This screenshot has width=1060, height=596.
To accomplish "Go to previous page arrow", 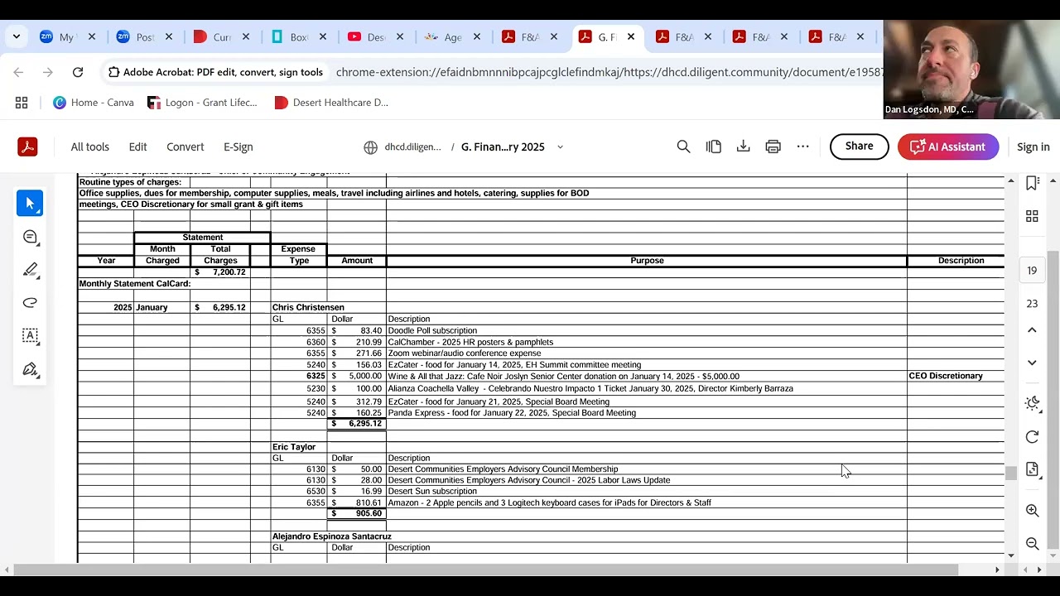I will click(1032, 329).
